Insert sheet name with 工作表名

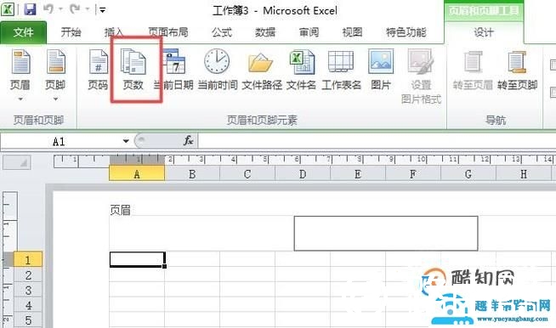341,70
